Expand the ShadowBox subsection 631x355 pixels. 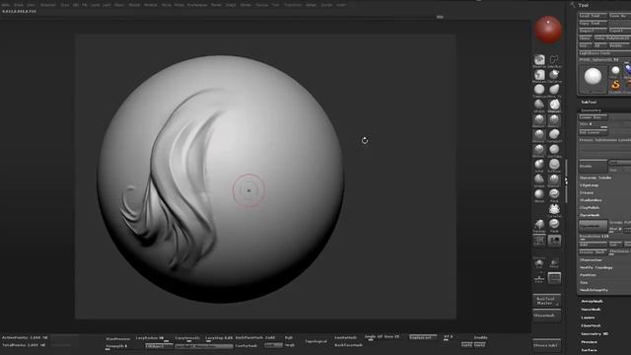591,200
